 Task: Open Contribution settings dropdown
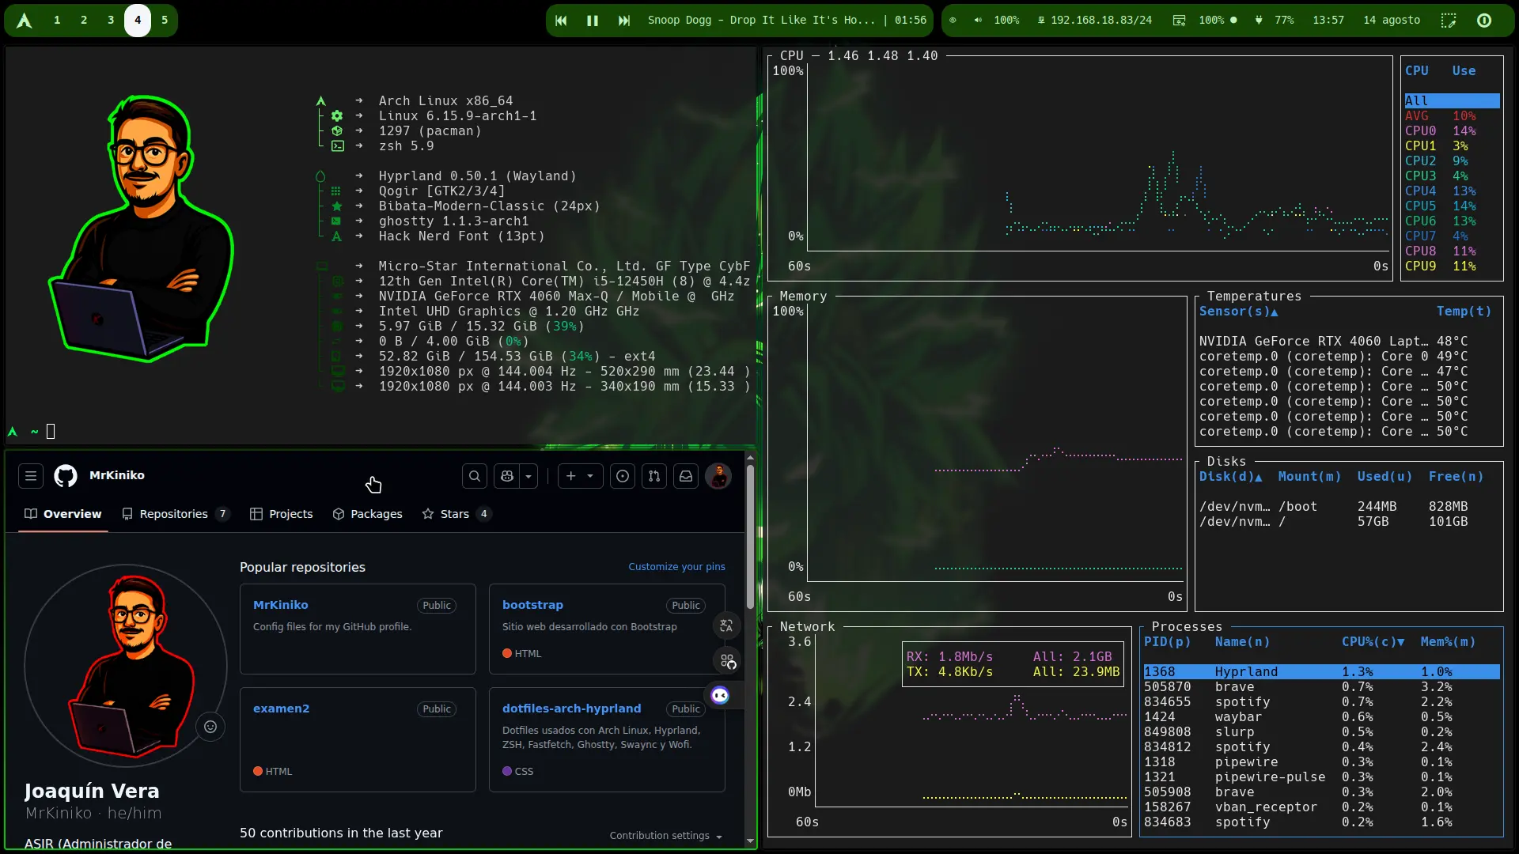click(x=665, y=836)
